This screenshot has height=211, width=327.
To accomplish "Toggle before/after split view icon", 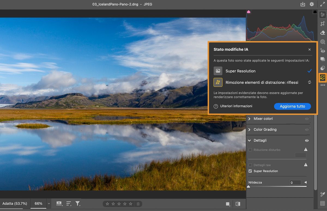I will (238, 204).
